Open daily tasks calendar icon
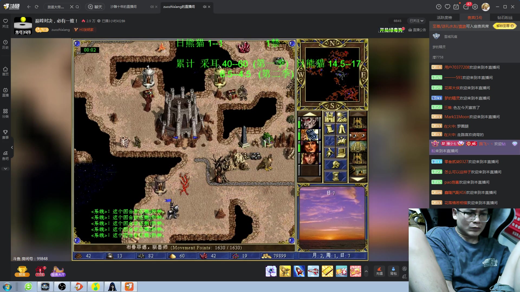This screenshot has height=292, width=520. (x=456, y=7)
